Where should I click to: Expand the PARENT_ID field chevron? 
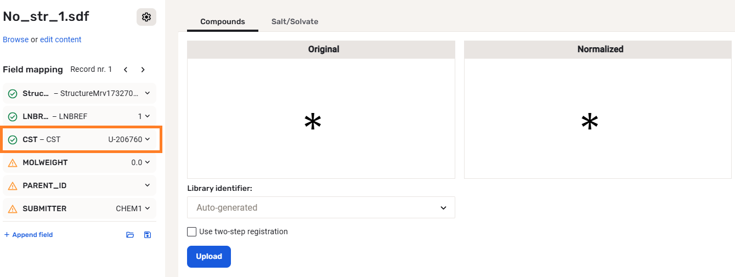pos(147,185)
